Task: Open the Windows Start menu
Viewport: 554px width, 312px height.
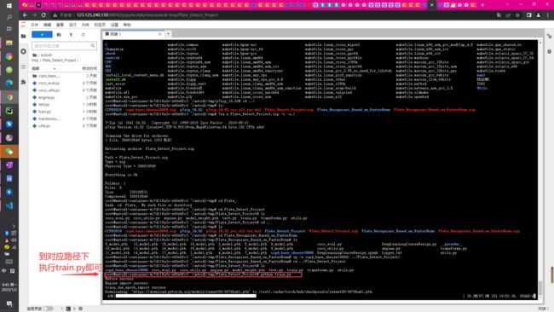Action: (x=9, y=5)
